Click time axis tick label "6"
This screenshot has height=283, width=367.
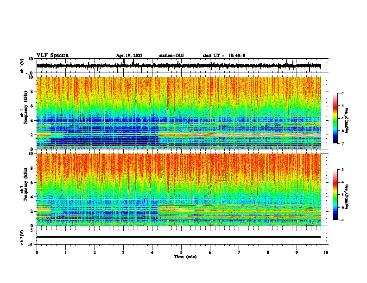point(210,252)
